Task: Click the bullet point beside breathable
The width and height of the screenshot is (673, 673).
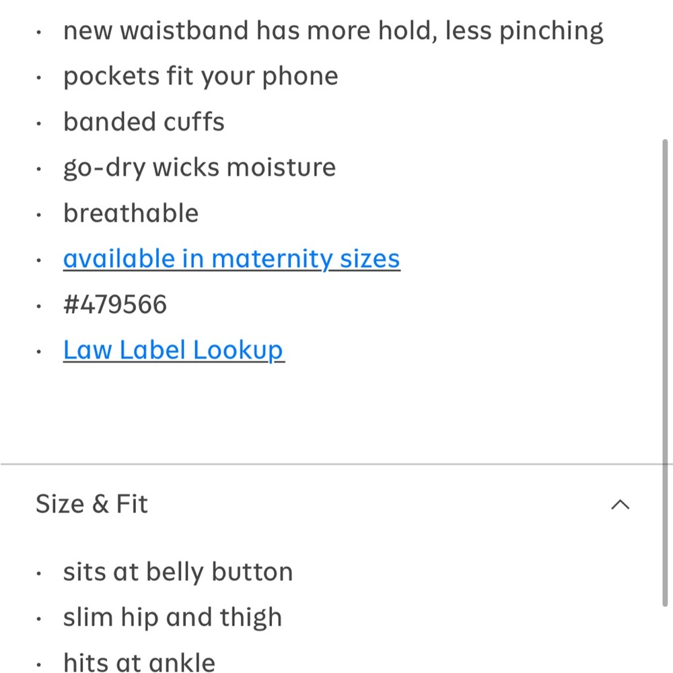Action: point(38,215)
